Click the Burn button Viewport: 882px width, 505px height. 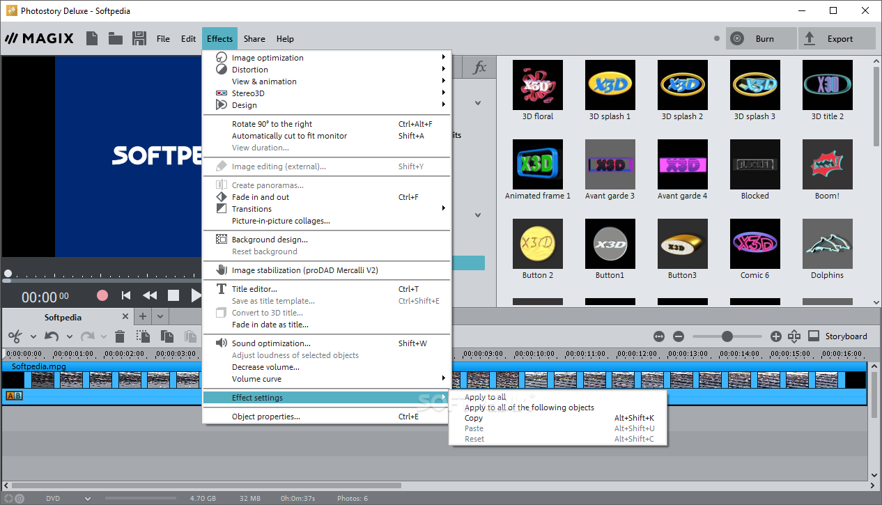761,39
